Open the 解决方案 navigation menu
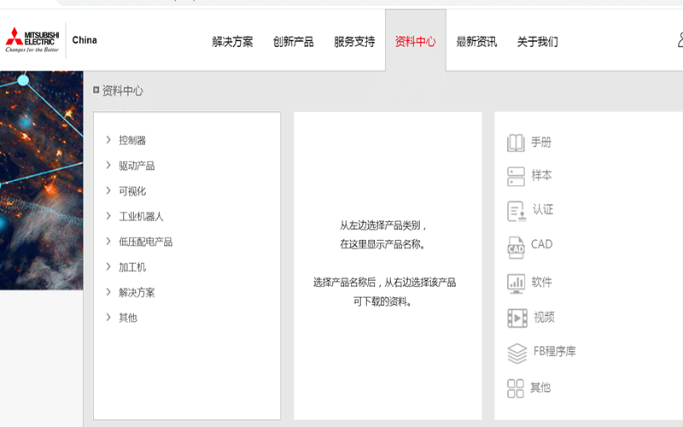Viewport: 683px width, 427px height. tap(232, 42)
